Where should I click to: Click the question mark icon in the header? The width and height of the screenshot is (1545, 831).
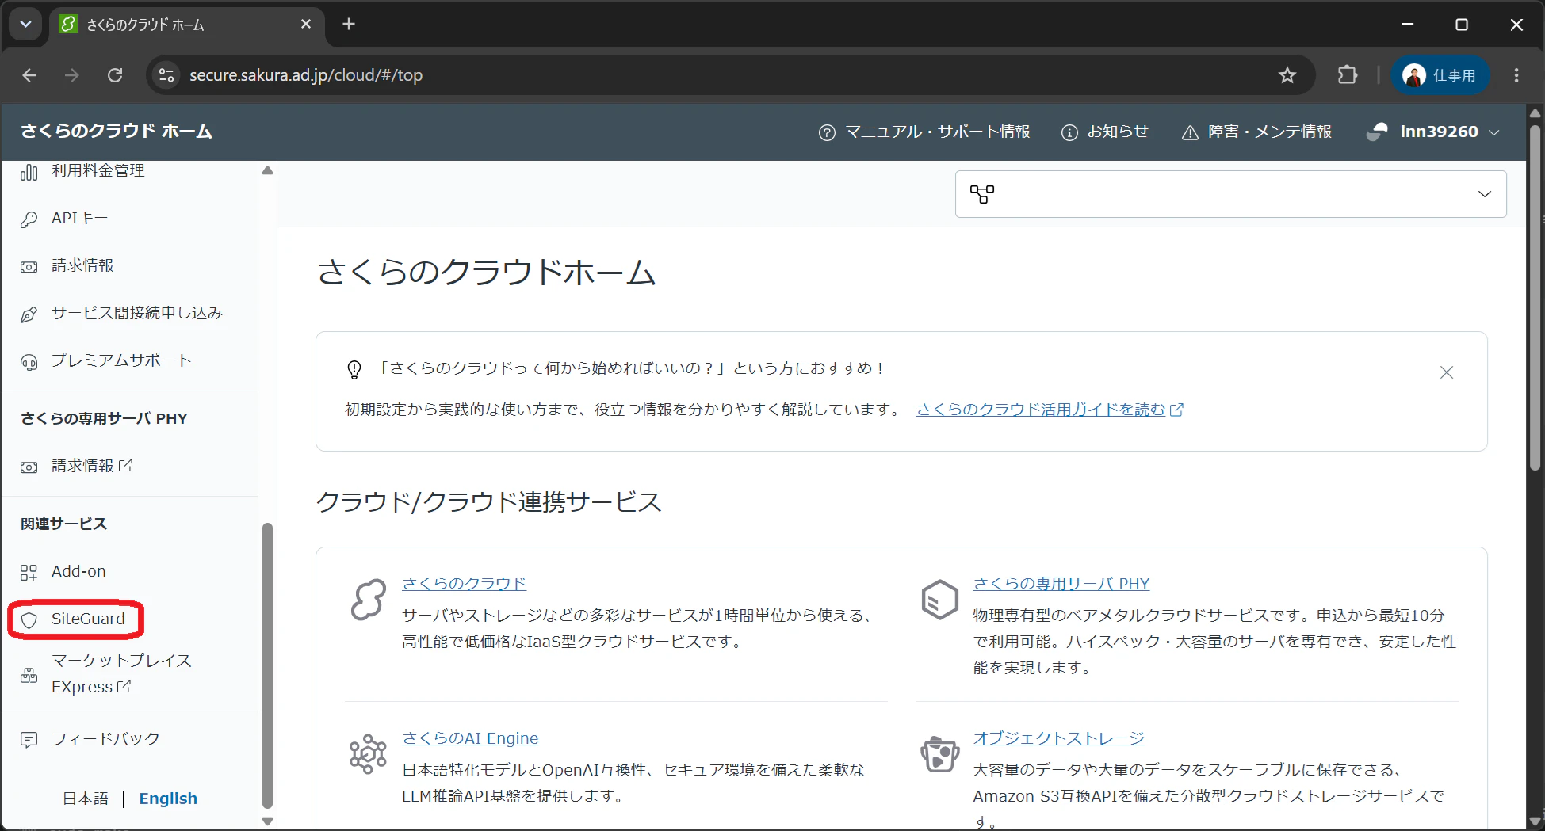tap(827, 132)
